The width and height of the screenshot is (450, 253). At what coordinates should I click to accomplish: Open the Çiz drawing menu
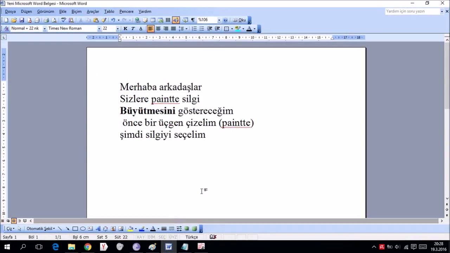[11, 229]
